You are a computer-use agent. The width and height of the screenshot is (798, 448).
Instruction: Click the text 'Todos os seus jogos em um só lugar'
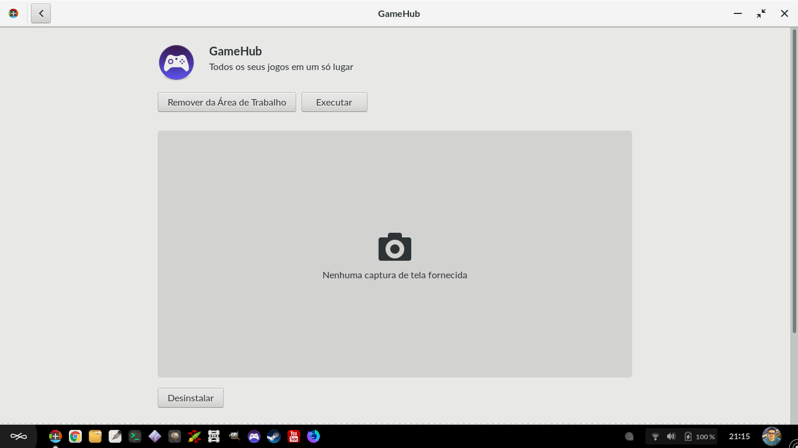(x=281, y=66)
